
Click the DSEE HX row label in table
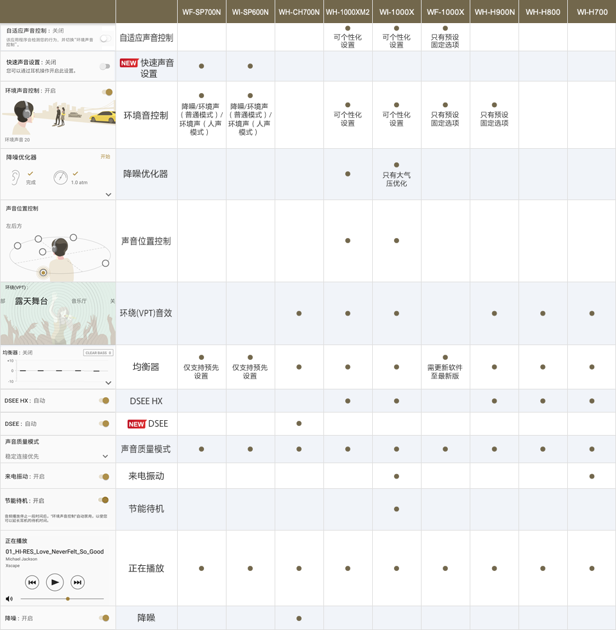point(146,401)
